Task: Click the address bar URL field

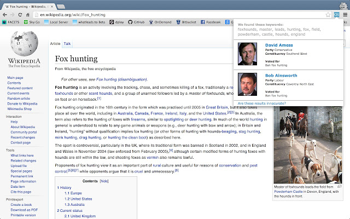Action: coord(181,15)
